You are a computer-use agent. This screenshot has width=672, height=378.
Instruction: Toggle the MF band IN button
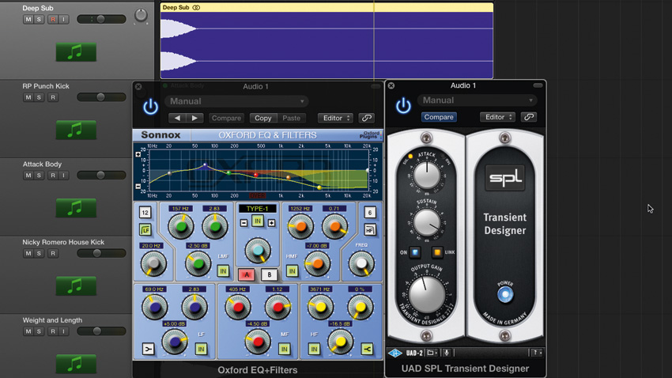284,349
